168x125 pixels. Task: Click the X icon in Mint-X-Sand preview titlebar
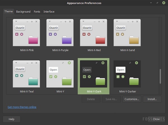[137, 22]
